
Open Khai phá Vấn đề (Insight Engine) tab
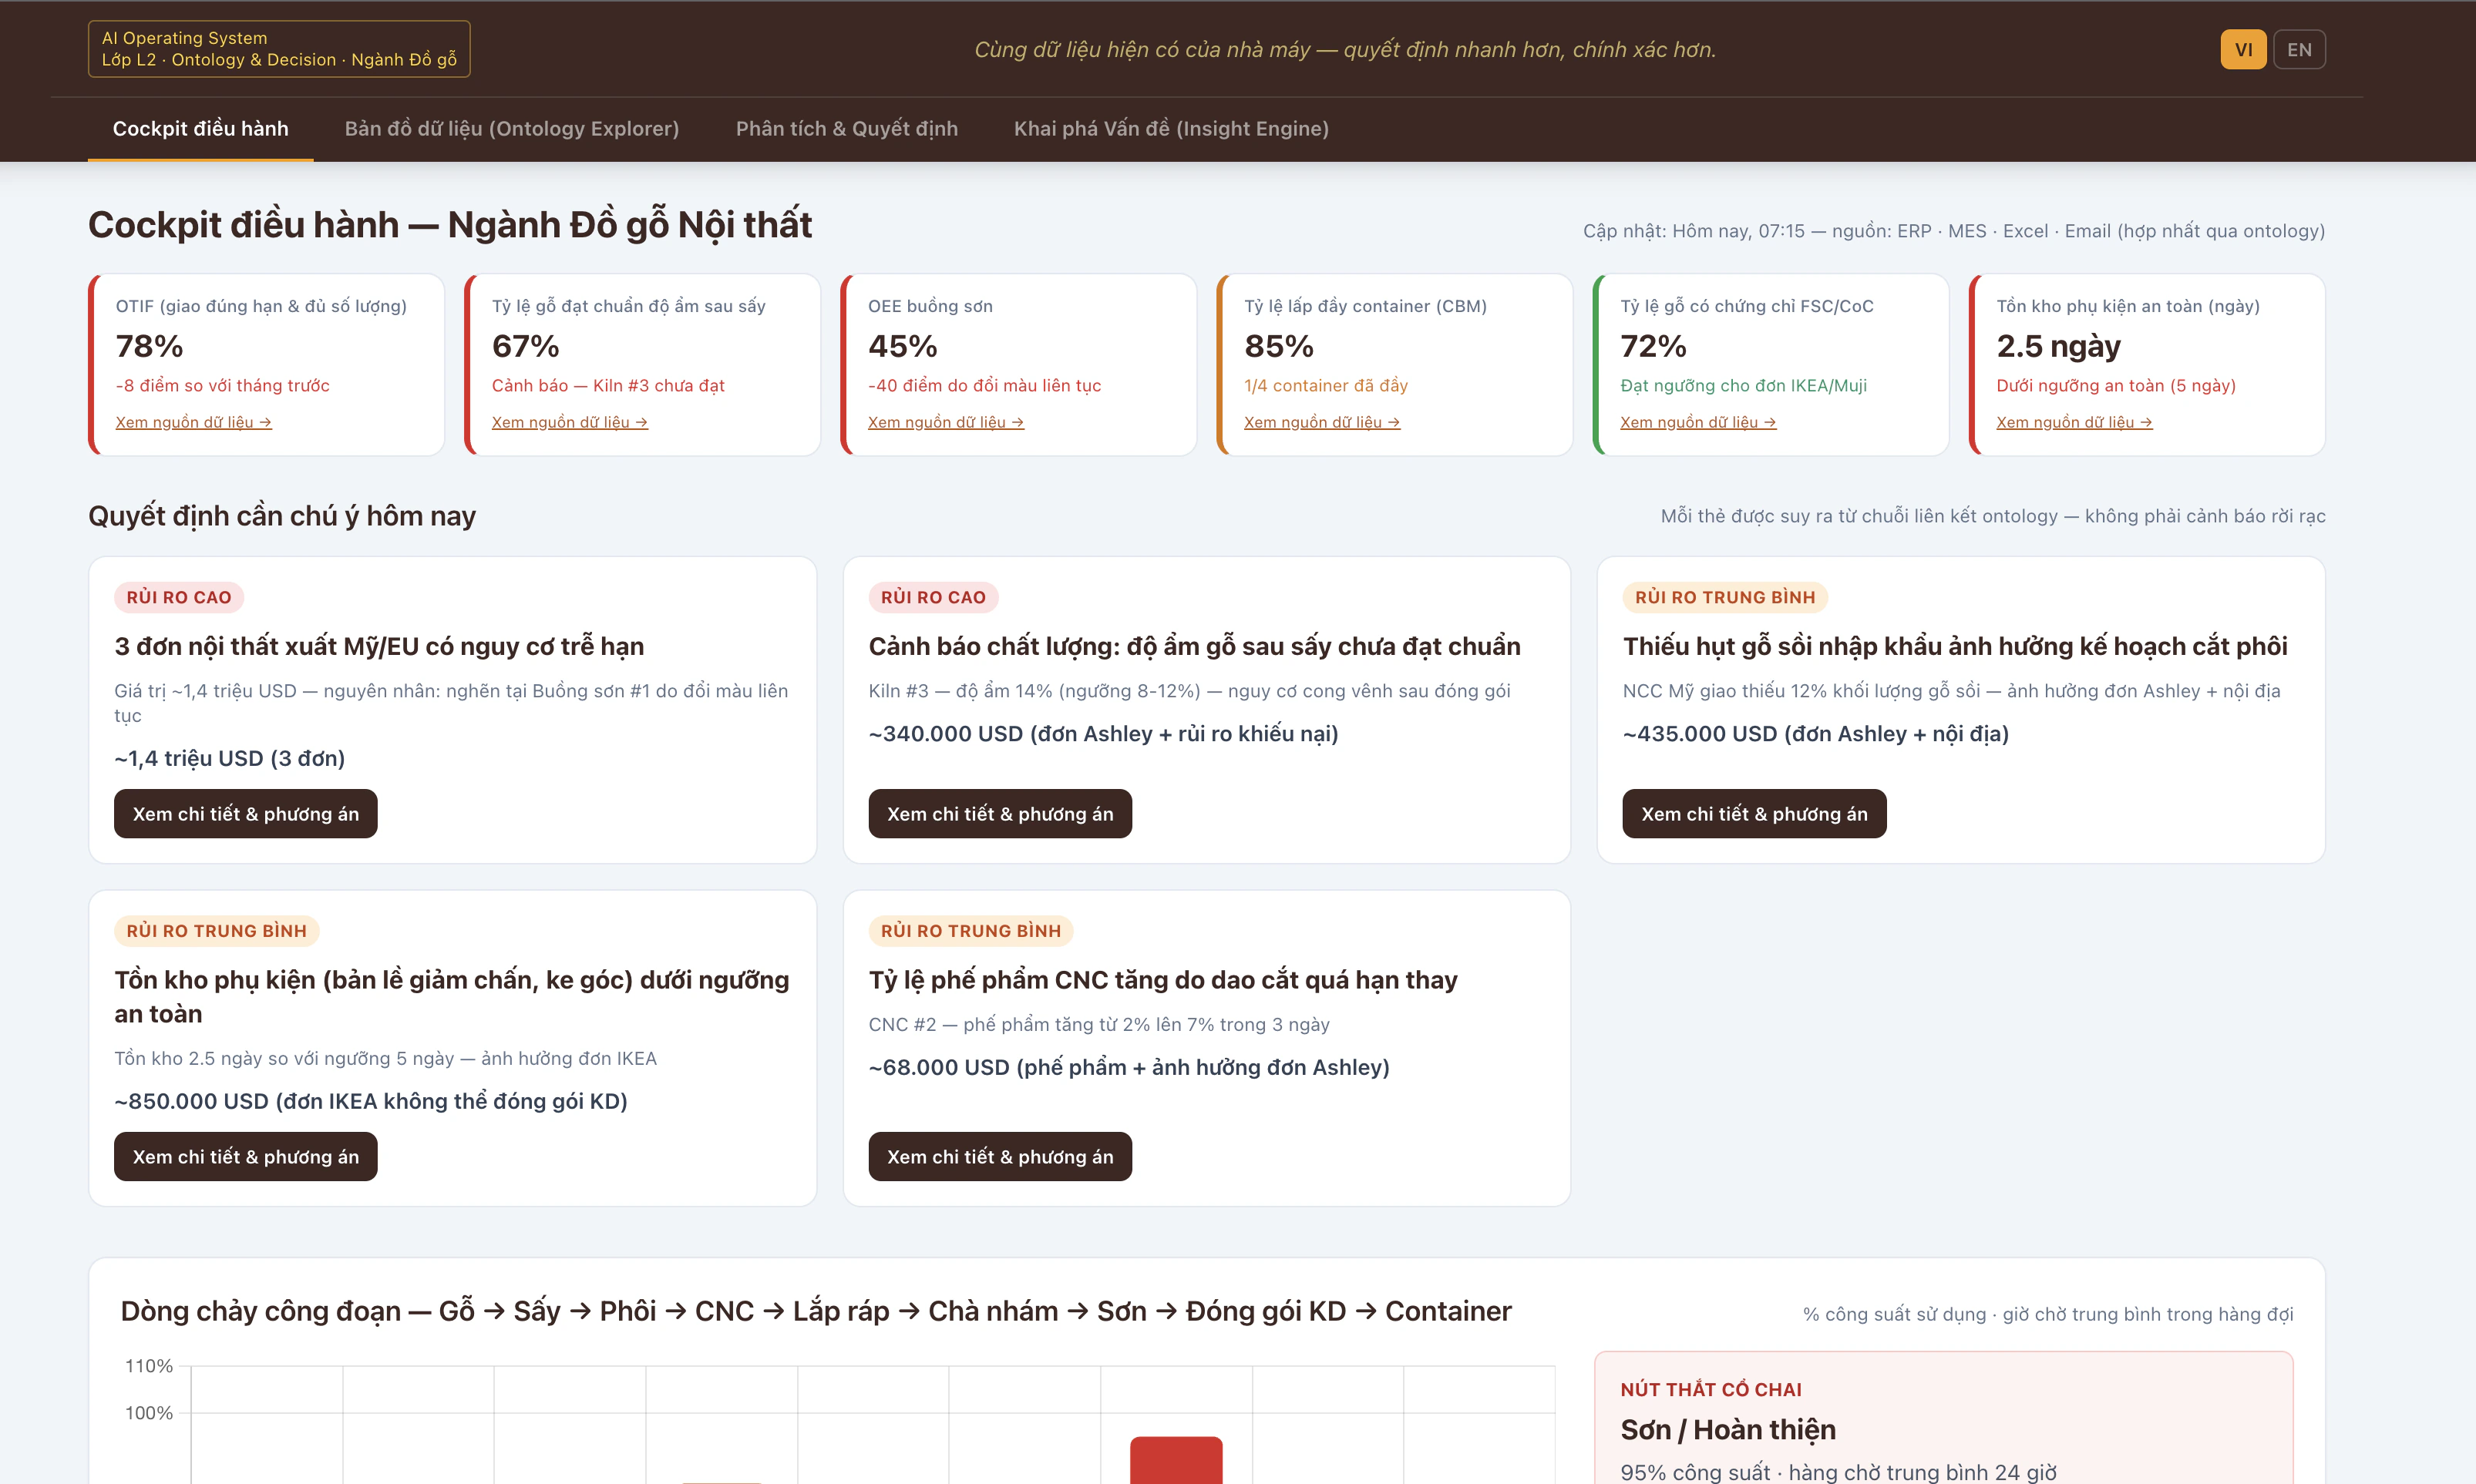(x=1172, y=129)
